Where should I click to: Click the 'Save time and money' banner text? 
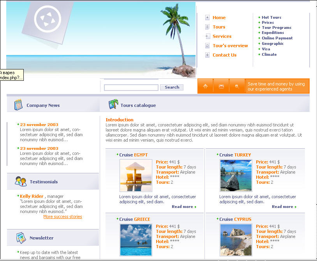276,87
